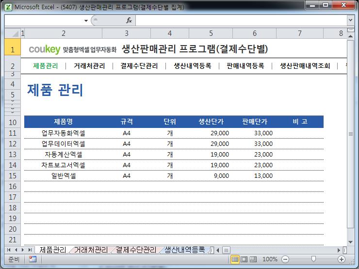Viewport: 359px width, 269px height.
Task: Select the 일반엑셀 product cell
Action: pyautogui.click(x=64, y=176)
